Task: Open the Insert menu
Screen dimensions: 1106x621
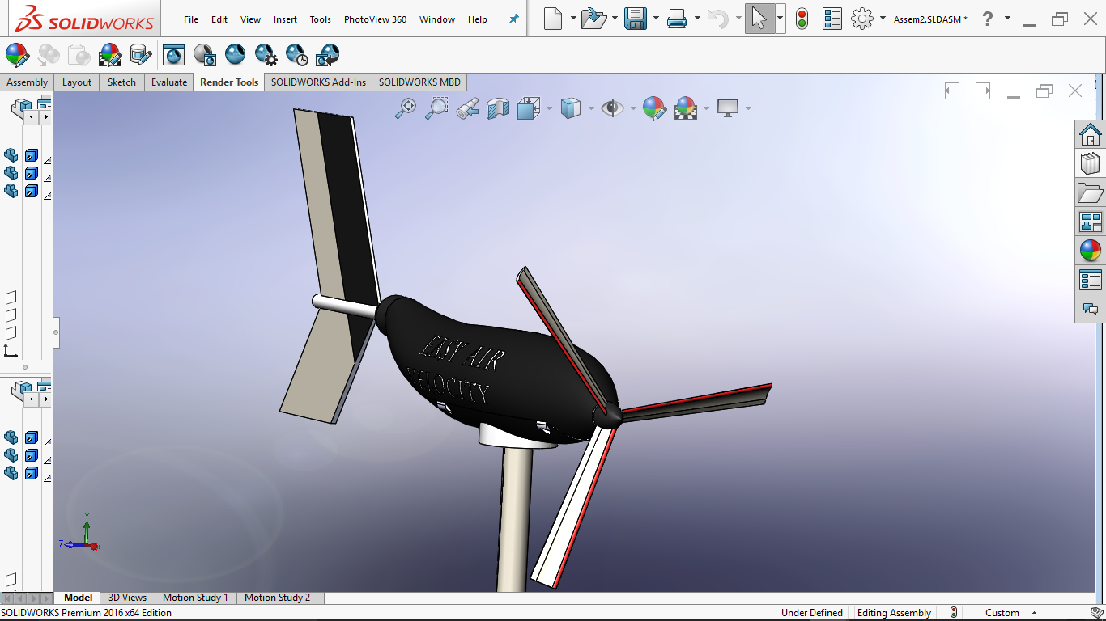Action: [x=285, y=19]
